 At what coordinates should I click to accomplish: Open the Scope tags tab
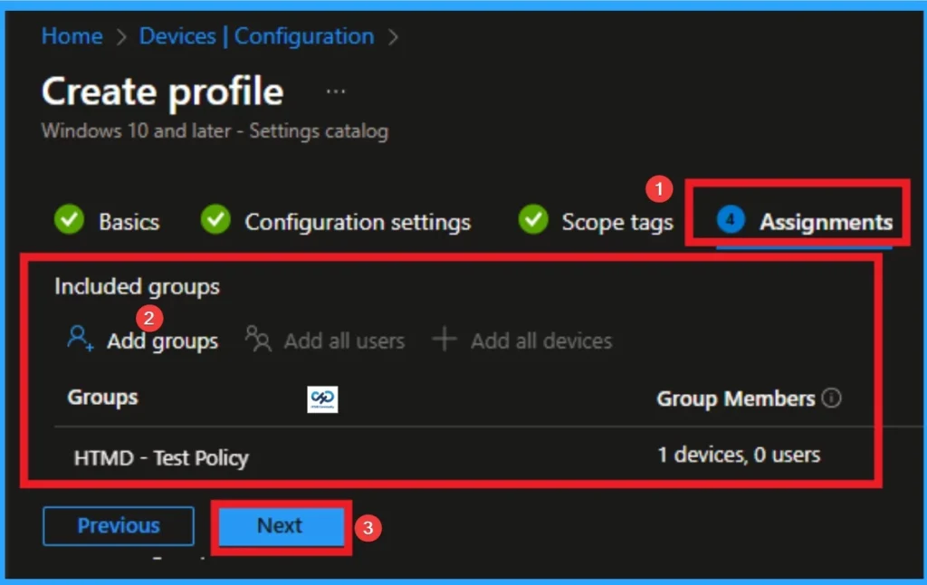pyautogui.click(x=617, y=220)
